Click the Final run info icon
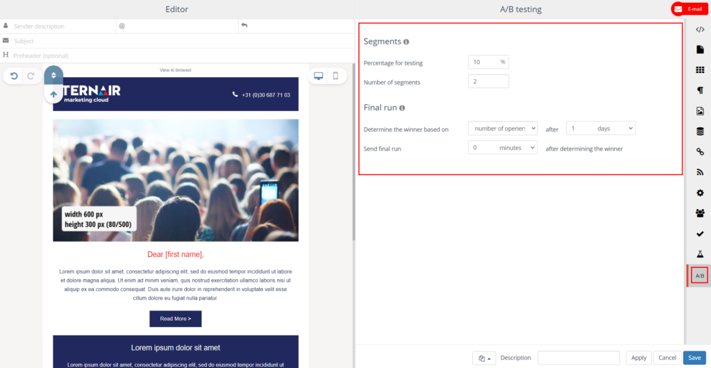Viewport: 711px width, 368px height. point(402,108)
